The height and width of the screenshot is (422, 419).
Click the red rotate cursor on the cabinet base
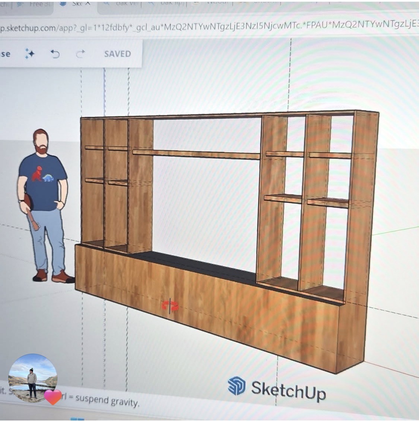click(169, 306)
